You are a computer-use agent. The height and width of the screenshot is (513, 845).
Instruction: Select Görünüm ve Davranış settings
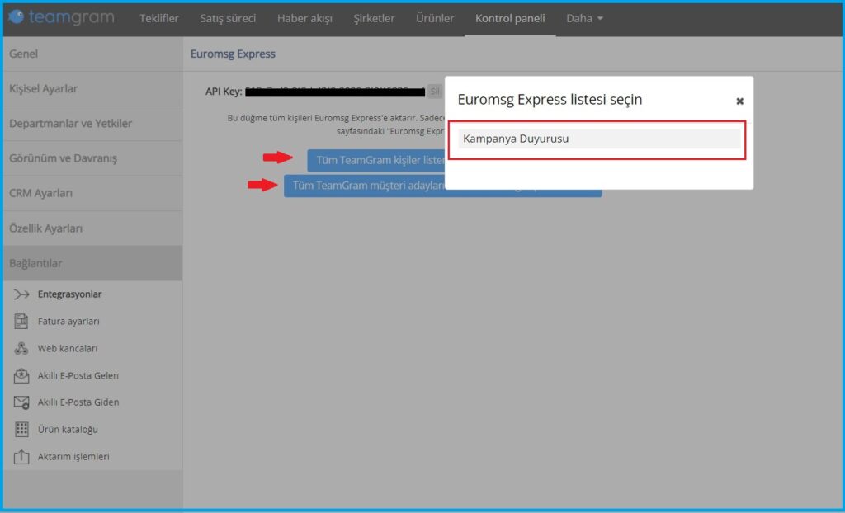click(92, 158)
